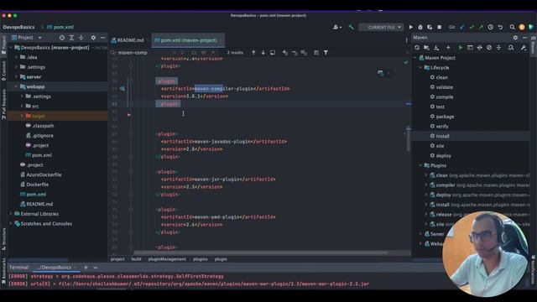Download sources icon in Maven toolbar
The width and height of the screenshot is (537, 302).
pyautogui.click(x=436, y=48)
